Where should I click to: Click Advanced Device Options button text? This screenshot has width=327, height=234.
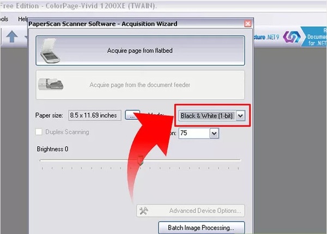[204, 211]
